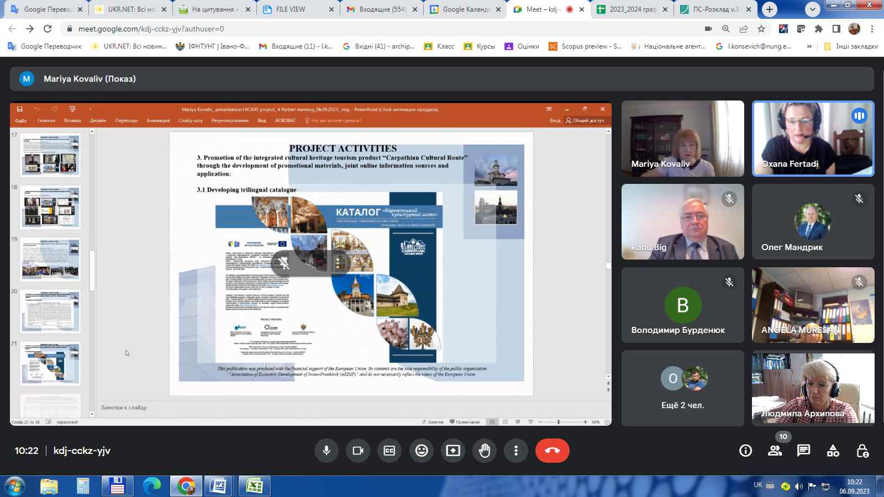The image size is (884, 497).
Task: Click the Ещё 2 чел. participants tile
Action: click(682, 388)
